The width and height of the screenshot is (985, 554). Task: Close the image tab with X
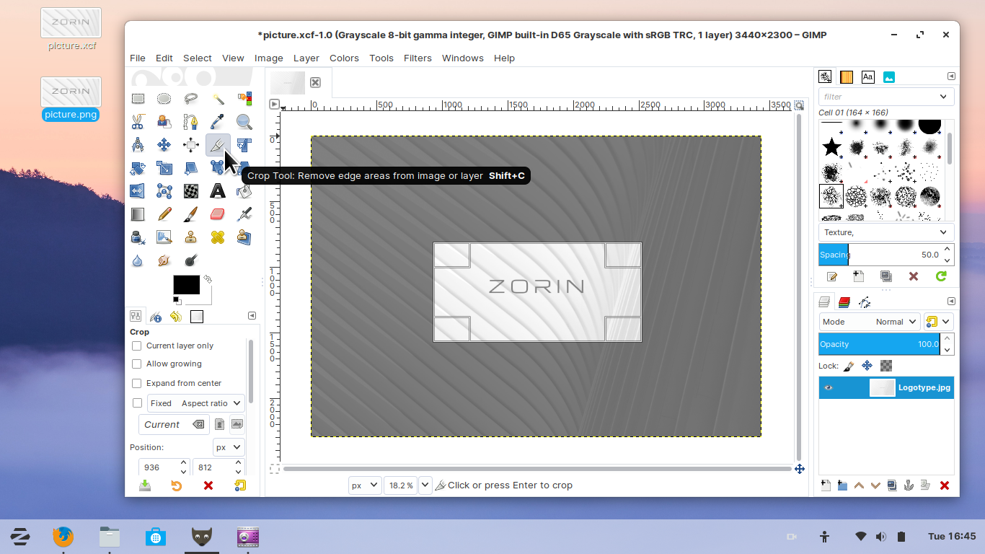click(315, 83)
